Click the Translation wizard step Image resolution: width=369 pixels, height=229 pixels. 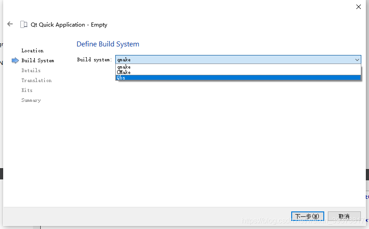(37, 81)
